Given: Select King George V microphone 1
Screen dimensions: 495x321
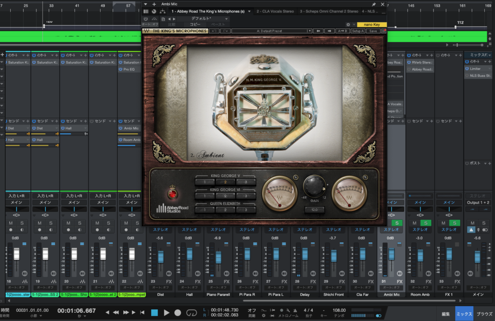Looking at the screenshot, I should [x=204, y=182].
